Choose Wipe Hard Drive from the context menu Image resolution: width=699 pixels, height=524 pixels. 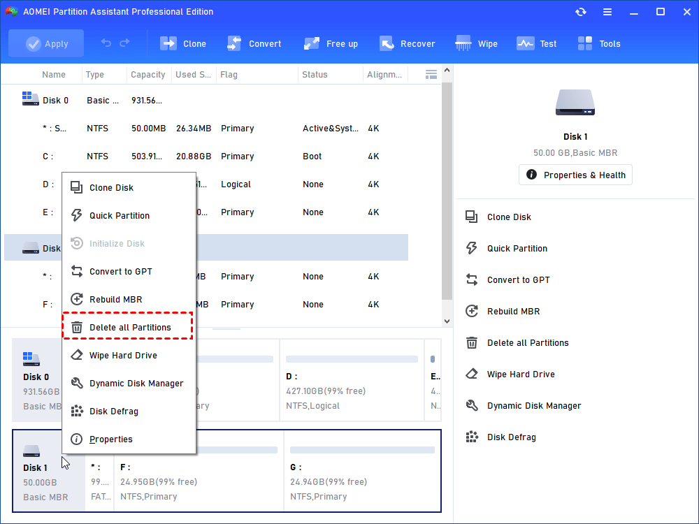coord(129,355)
